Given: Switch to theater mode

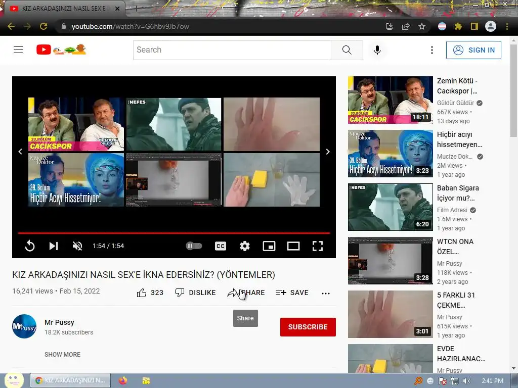Looking at the screenshot, I should coord(293,246).
